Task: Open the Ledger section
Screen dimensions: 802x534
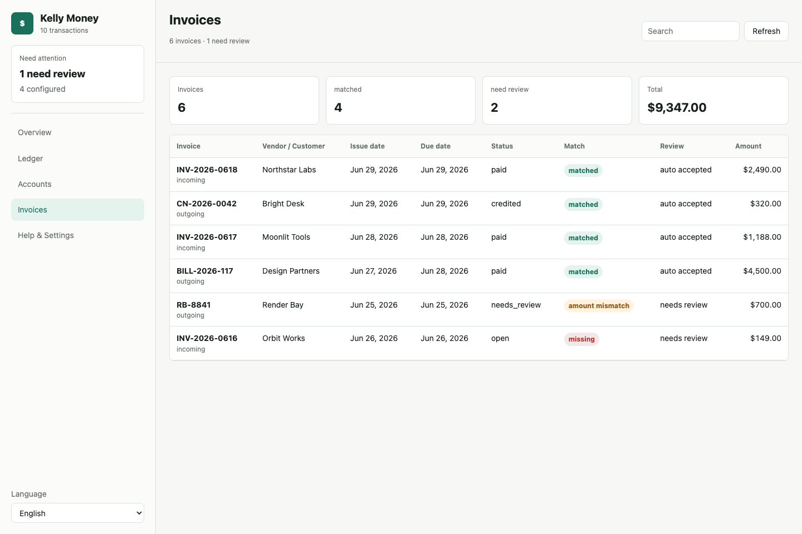Action: click(x=77, y=159)
